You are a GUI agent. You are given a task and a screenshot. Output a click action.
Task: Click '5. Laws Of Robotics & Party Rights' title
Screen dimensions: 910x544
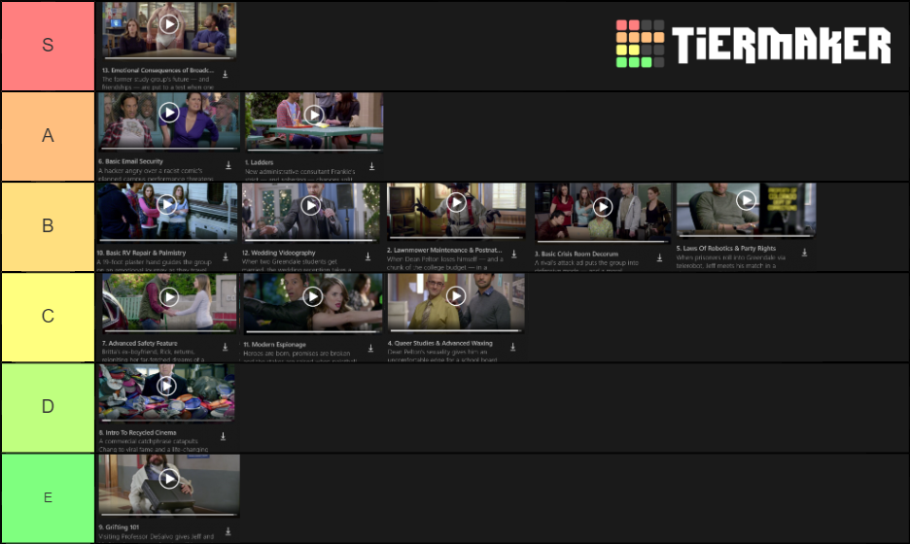(726, 249)
